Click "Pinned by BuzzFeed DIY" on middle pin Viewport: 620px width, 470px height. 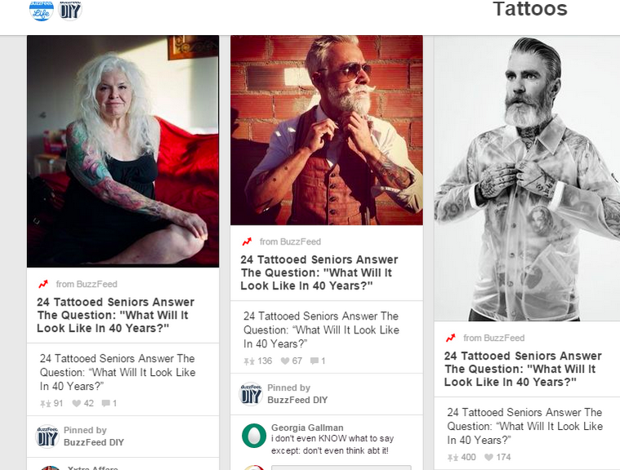pos(297,394)
